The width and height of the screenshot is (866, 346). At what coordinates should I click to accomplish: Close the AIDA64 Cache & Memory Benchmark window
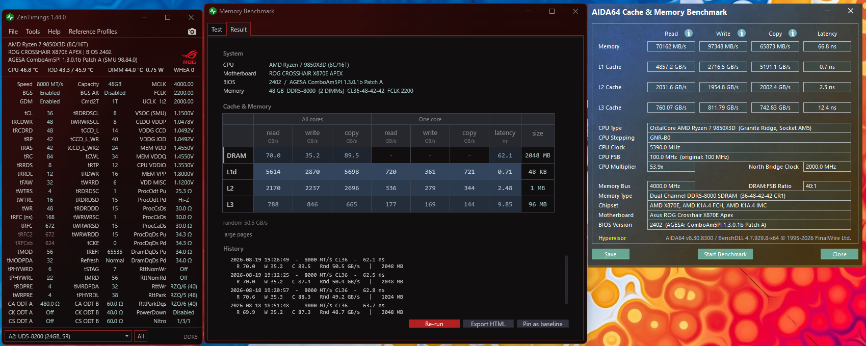[x=851, y=11]
